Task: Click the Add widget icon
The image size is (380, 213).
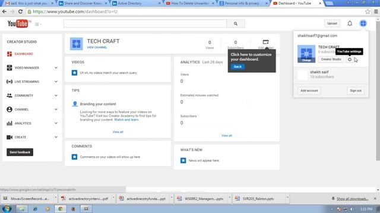Action: 265,42
